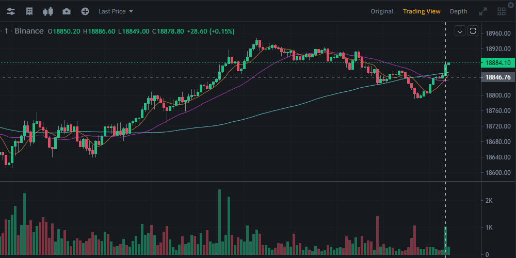This screenshot has width=516, height=258.
Task: Click the low value L18849.00
Action: [134, 31]
